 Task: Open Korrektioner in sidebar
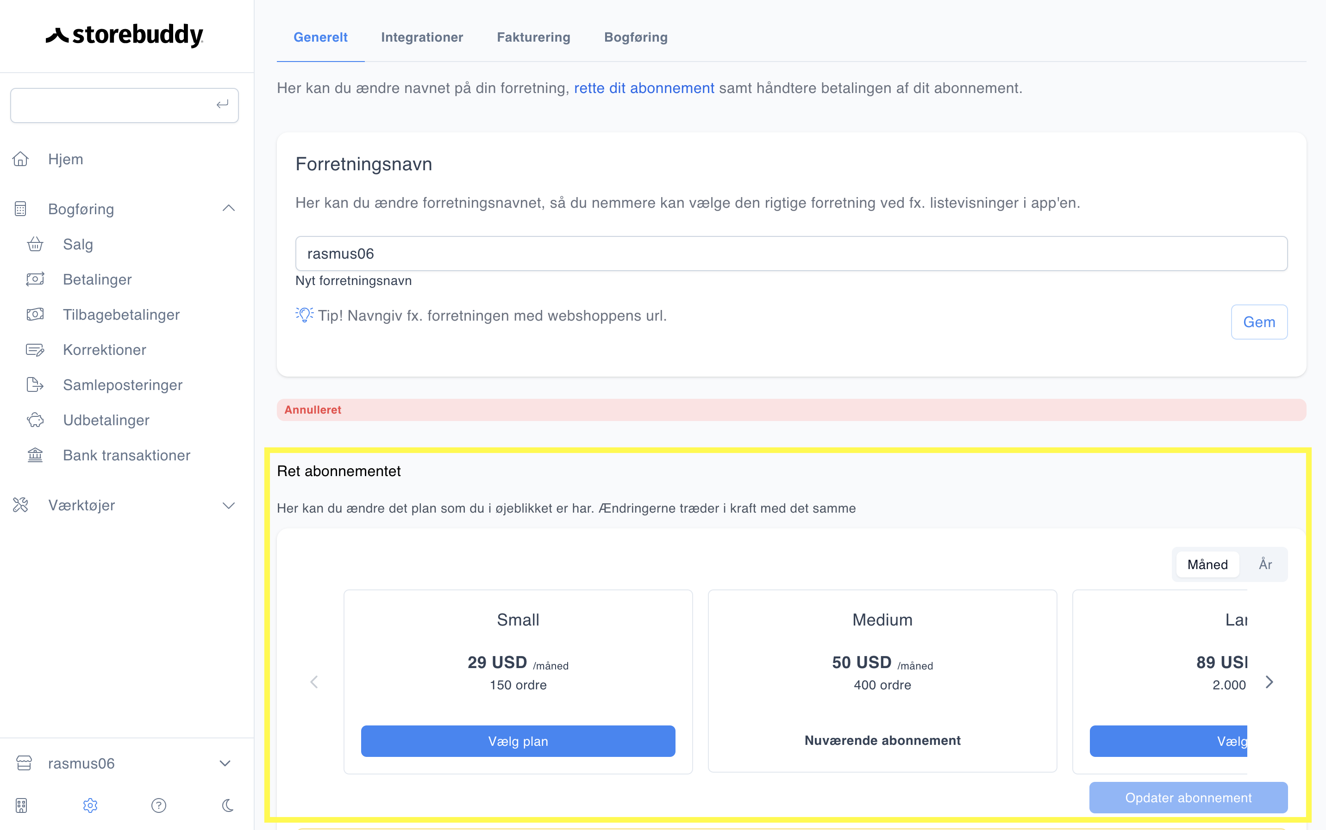point(104,350)
